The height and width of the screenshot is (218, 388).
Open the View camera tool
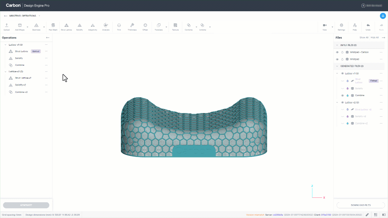pos(325,27)
